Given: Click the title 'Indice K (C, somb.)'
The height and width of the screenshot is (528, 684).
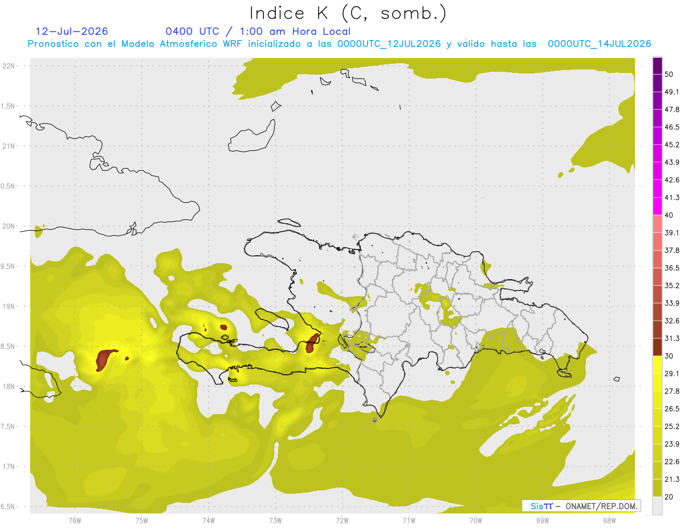Looking at the screenshot, I should point(348,13).
